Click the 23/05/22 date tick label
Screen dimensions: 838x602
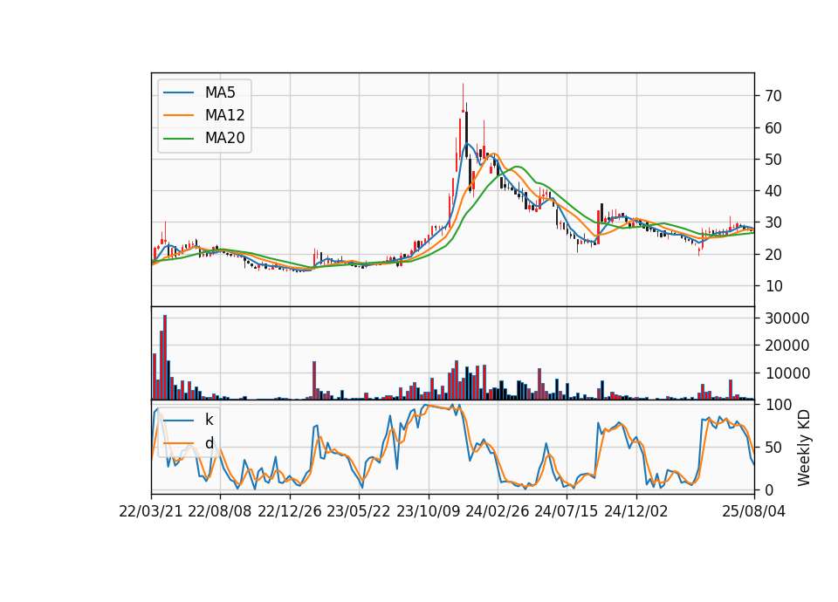coord(359,512)
